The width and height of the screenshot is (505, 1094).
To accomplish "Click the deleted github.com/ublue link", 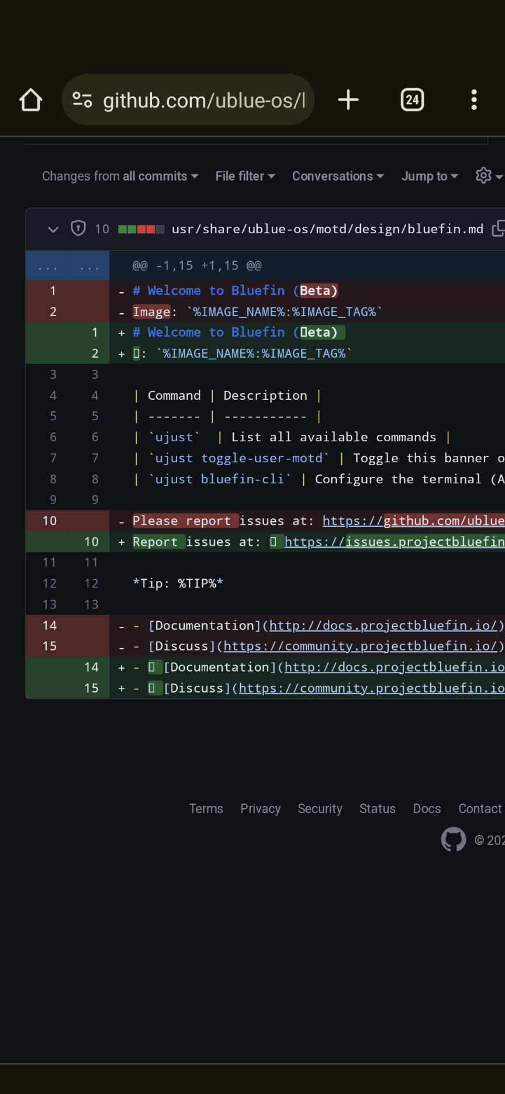I will [413, 521].
